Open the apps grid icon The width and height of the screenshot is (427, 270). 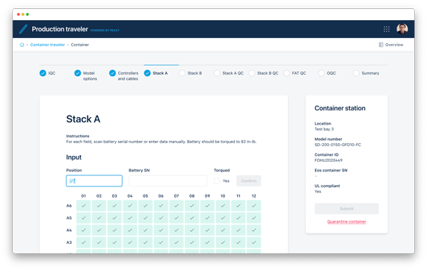click(387, 29)
